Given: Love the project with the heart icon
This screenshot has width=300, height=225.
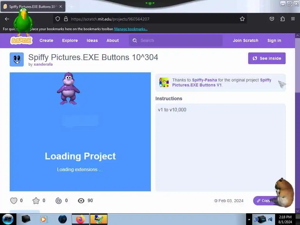Looking at the screenshot, I should click(13, 200).
